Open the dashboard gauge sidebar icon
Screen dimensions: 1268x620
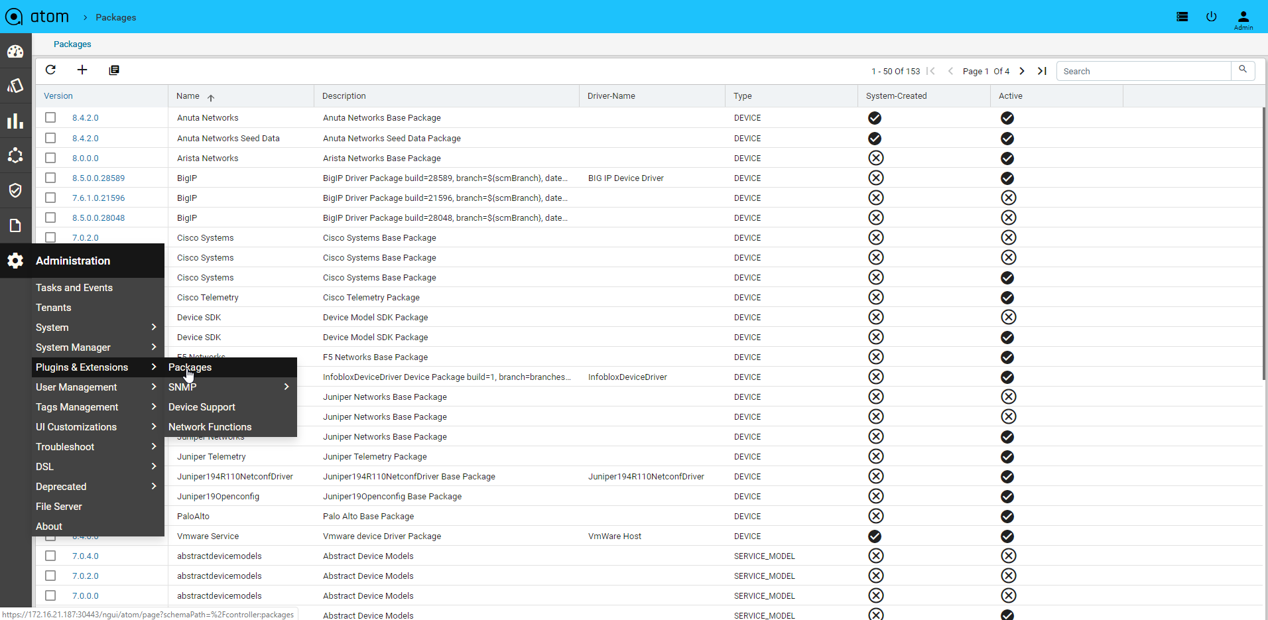(x=15, y=51)
